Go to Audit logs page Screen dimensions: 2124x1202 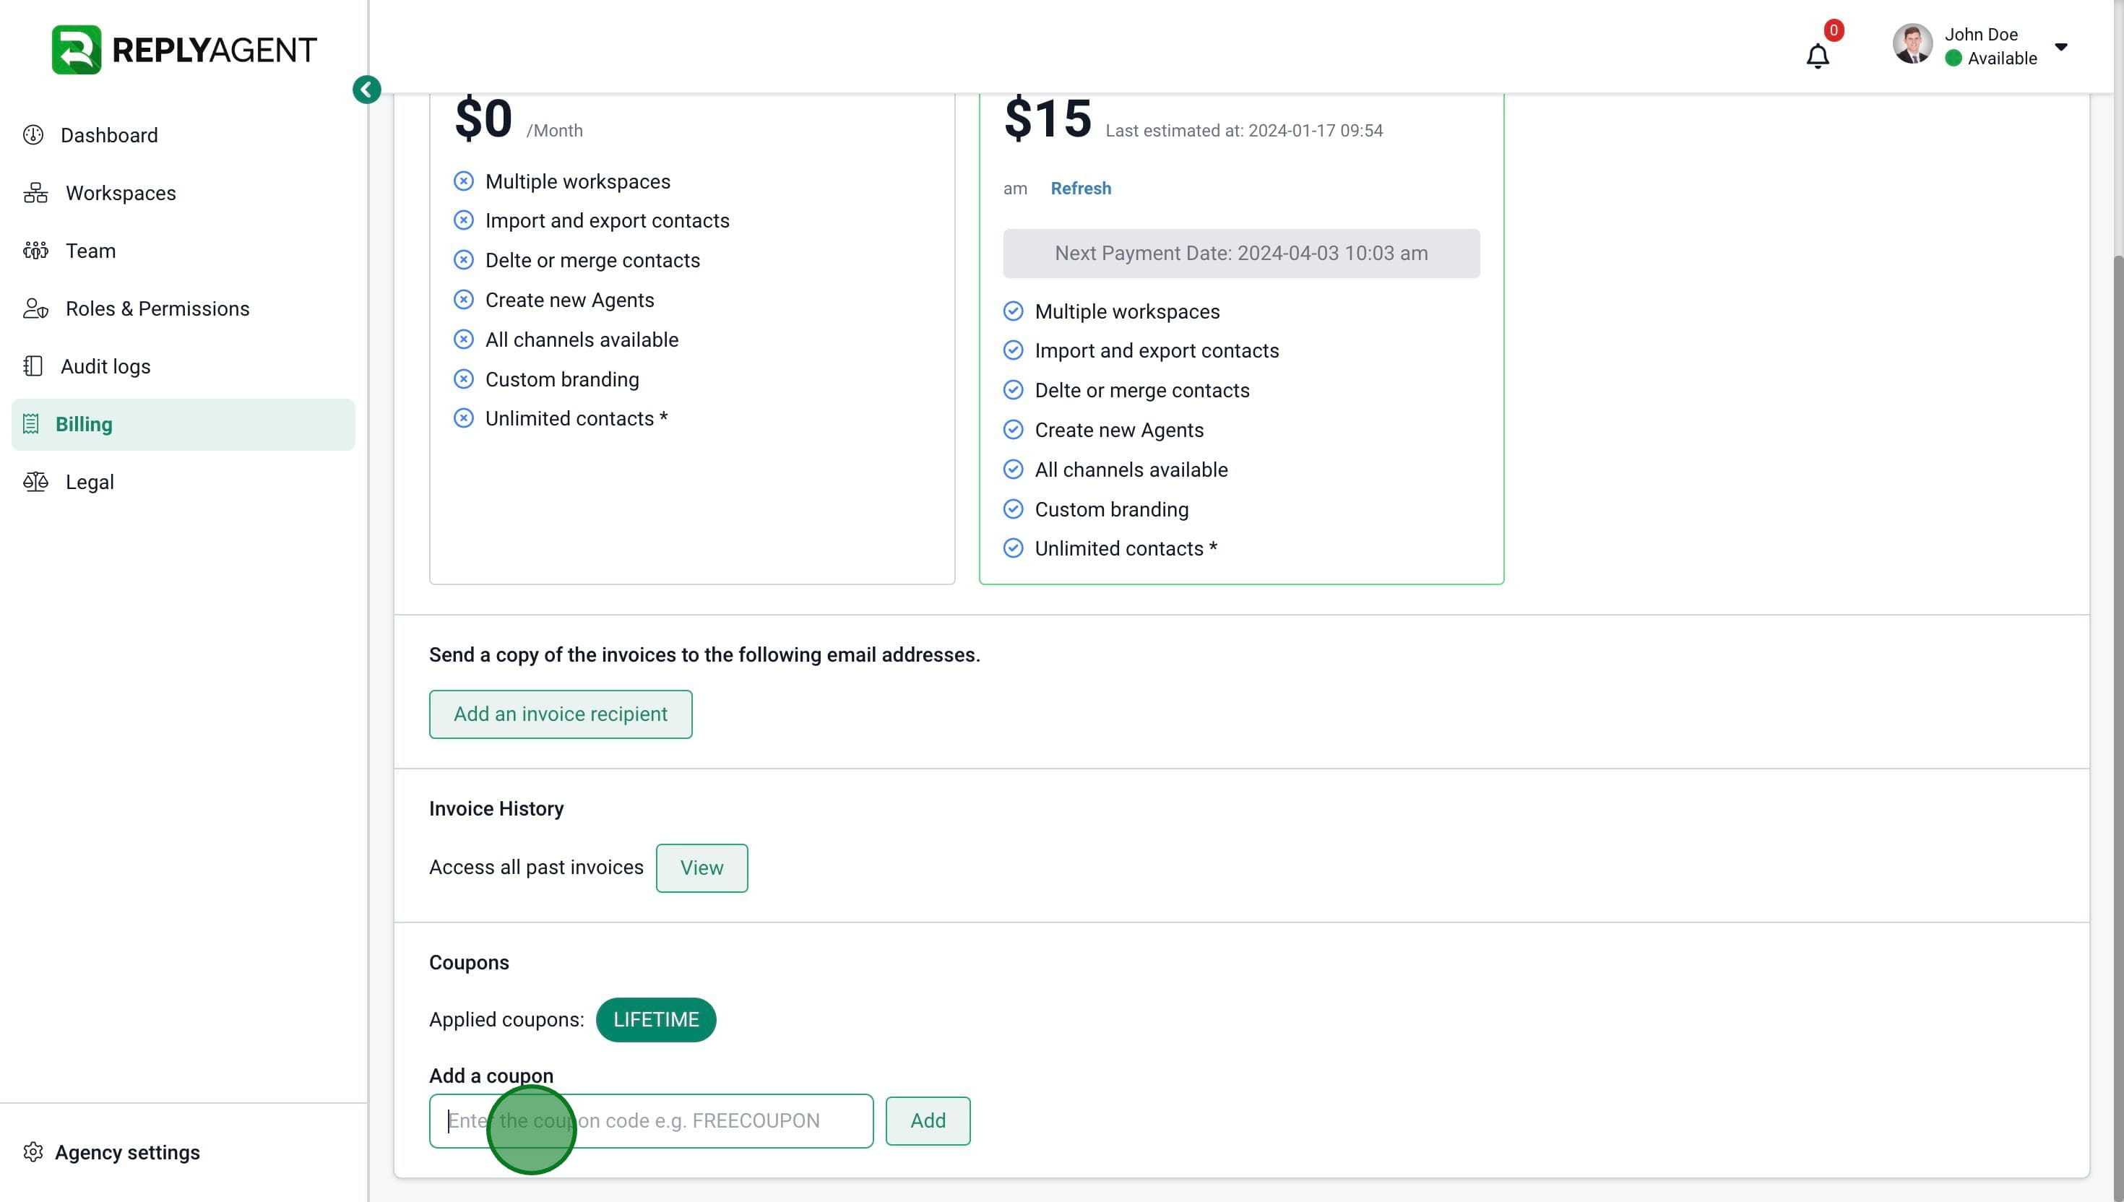105,366
